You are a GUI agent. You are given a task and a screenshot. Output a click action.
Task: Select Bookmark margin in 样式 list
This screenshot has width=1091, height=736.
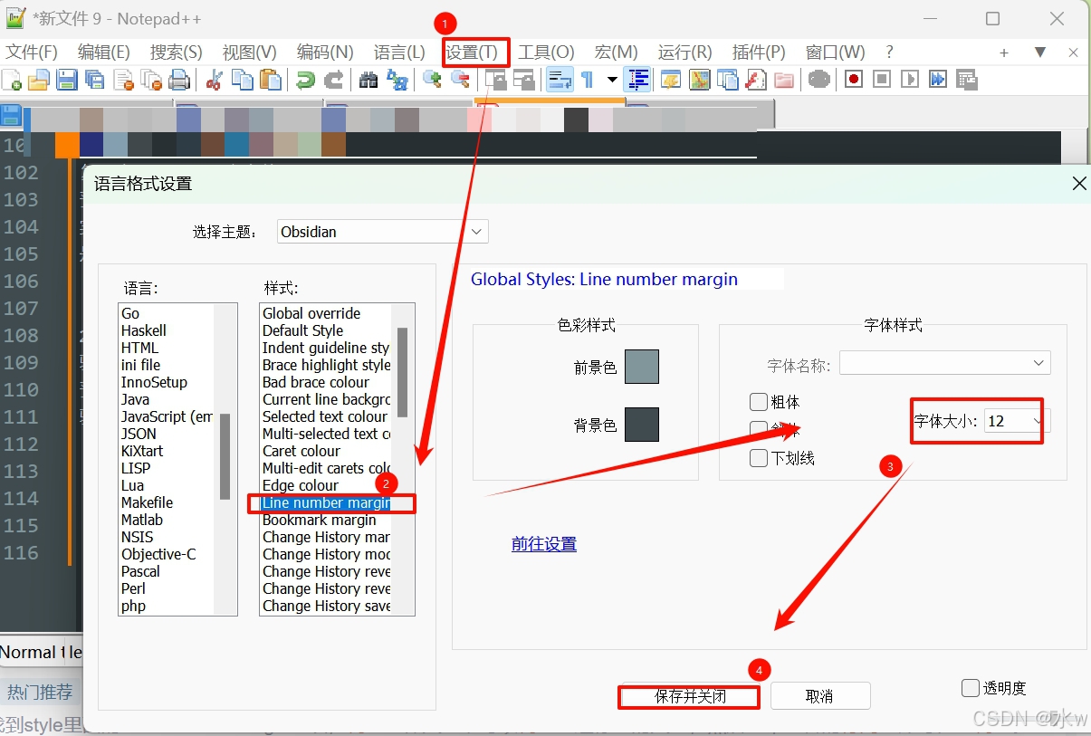point(320,520)
